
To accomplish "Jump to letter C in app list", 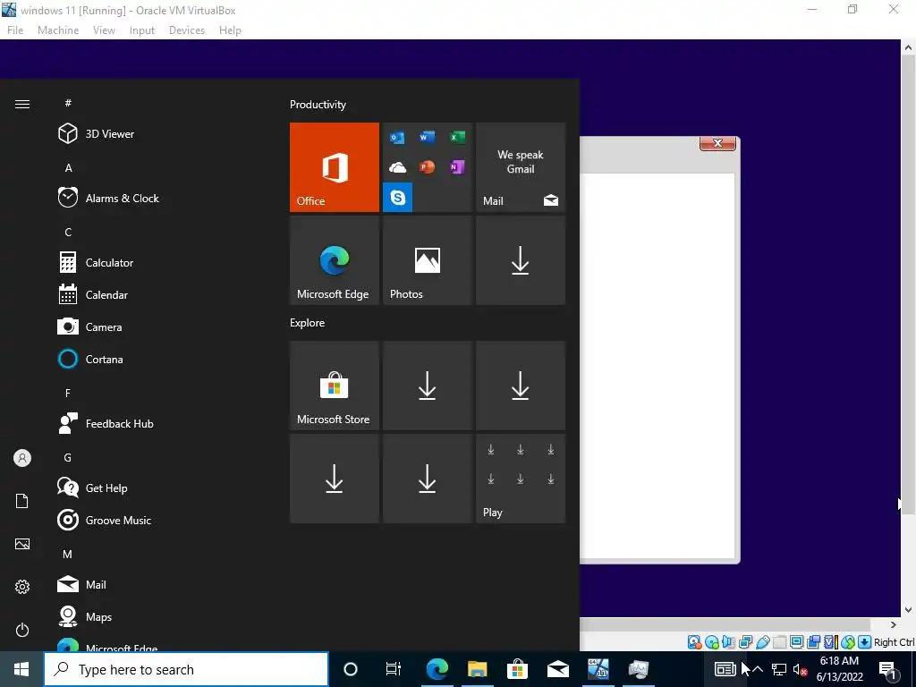I will tap(68, 233).
